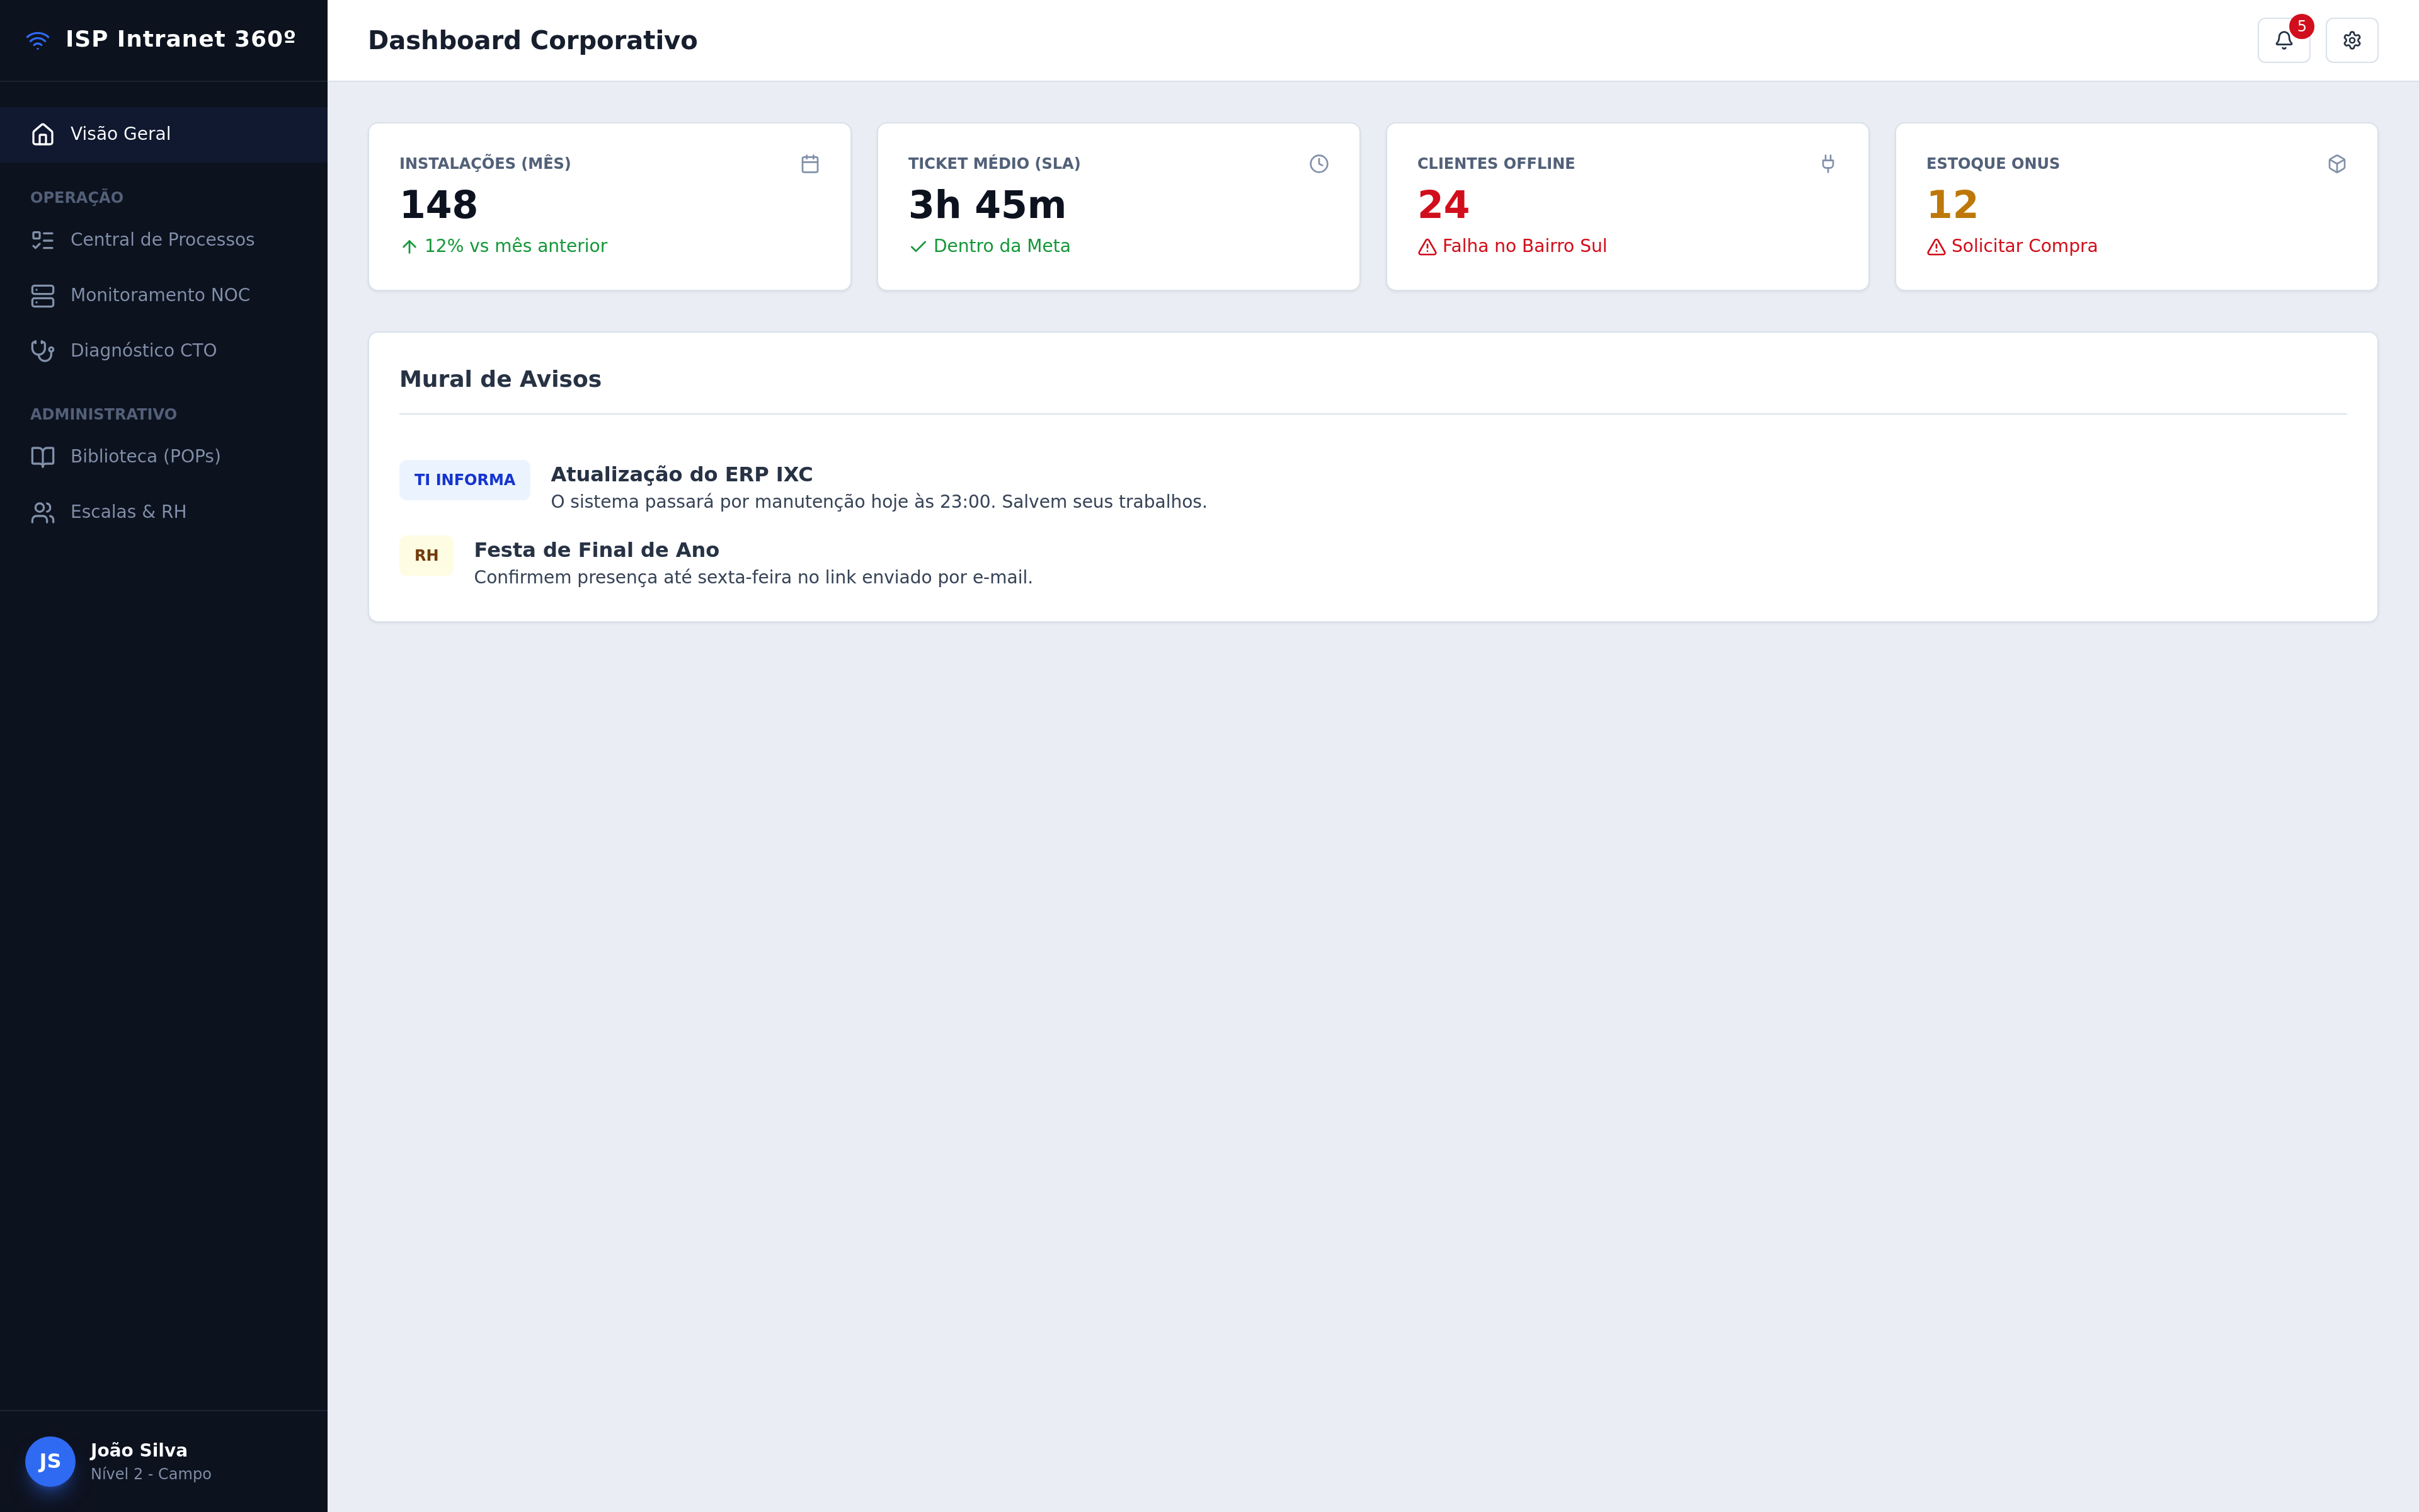The width and height of the screenshot is (2419, 1512).
Task: Click clock icon on Ticket Médio card
Action: click(1318, 164)
